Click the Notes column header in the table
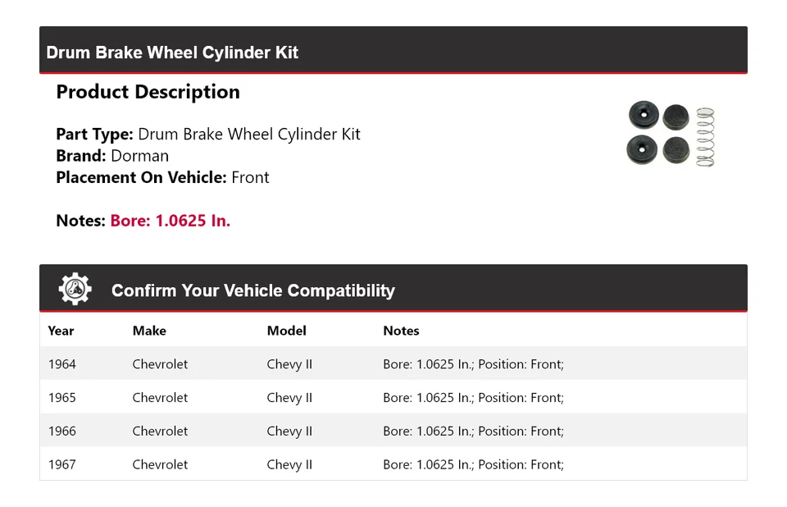The height and width of the screenshot is (507, 787). pyautogui.click(x=401, y=331)
